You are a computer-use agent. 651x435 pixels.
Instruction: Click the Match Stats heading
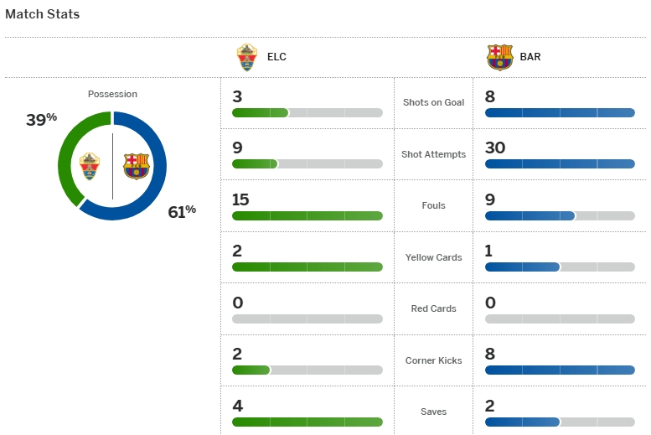[x=43, y=14]
